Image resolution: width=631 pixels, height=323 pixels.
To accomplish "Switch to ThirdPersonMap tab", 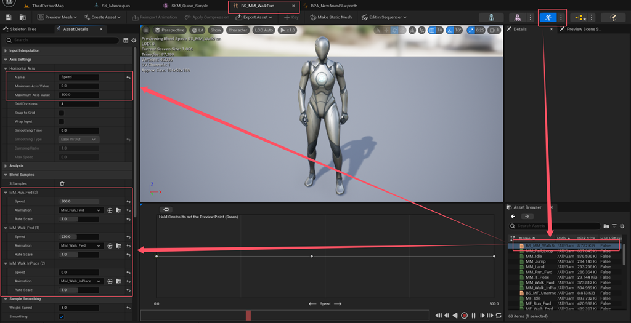I will [x=44, y=6].
